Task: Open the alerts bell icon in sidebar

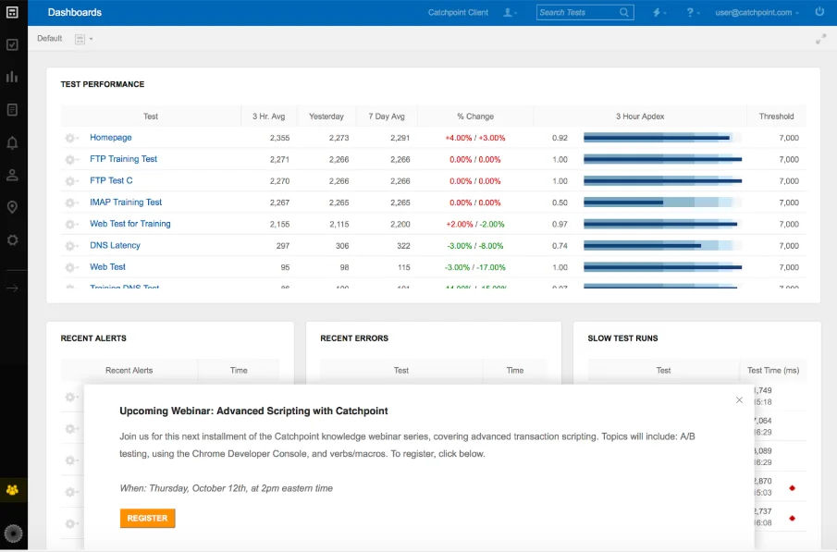Action: (12, 142)
